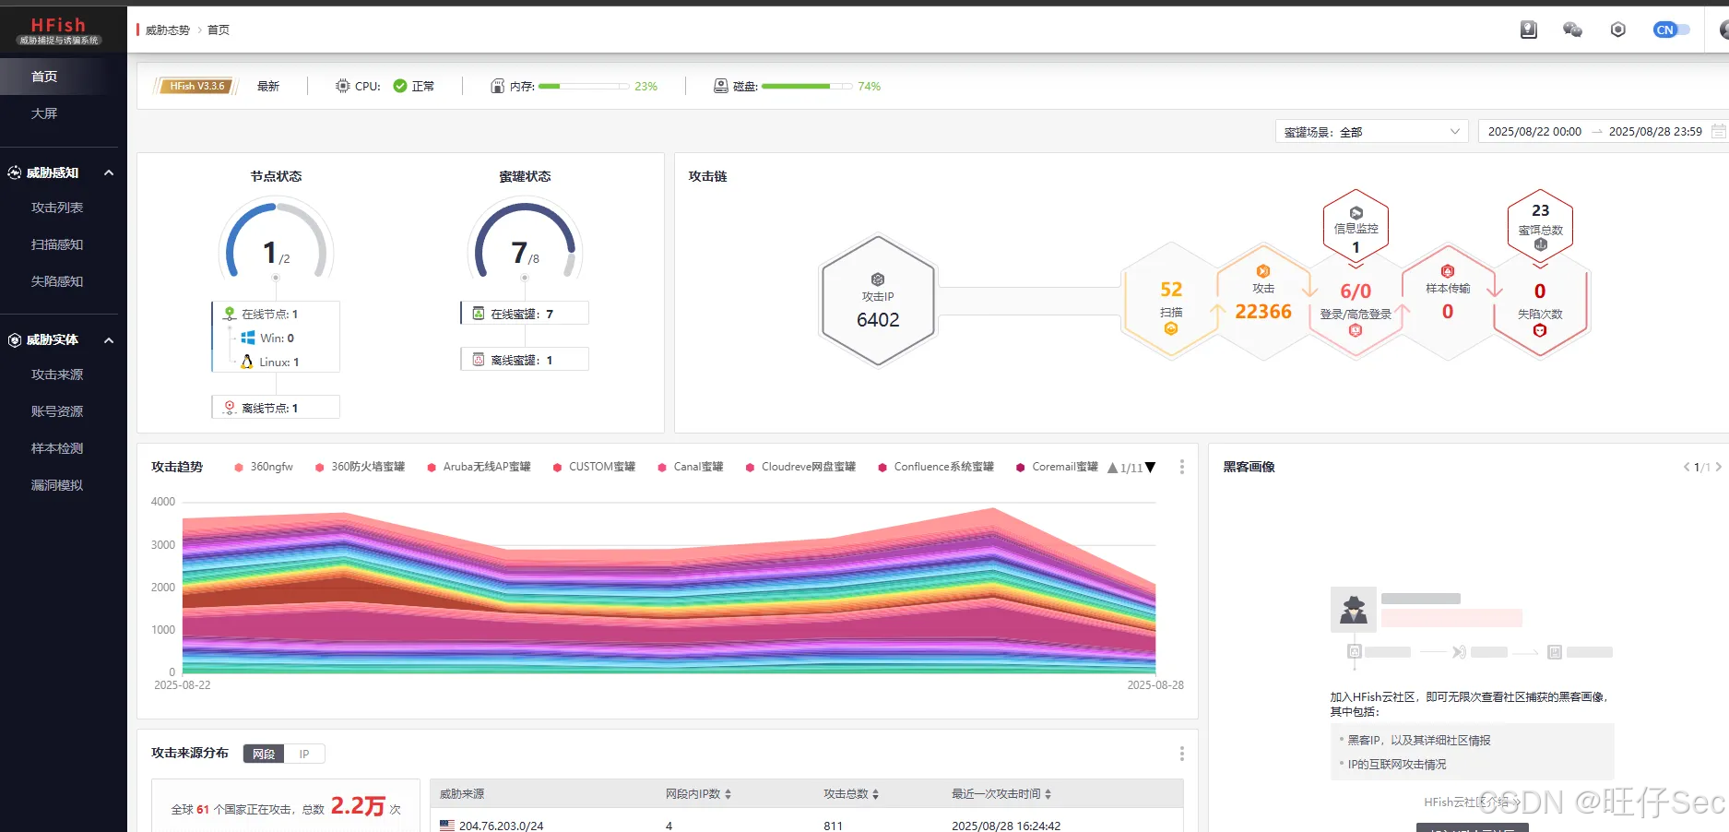Open the calendar icon beside date range
The height and width of the screenshot is (832, 1729).
click(x=1718, y=131)
